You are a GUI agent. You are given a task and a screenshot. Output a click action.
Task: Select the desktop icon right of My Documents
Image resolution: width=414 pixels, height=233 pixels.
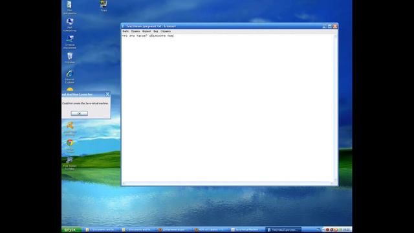pos(103,6)
